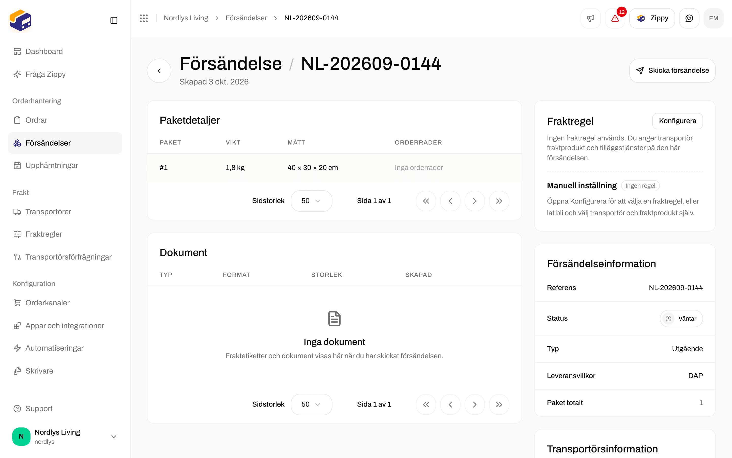Click the Inga orderrader cell

coord(419,167)
